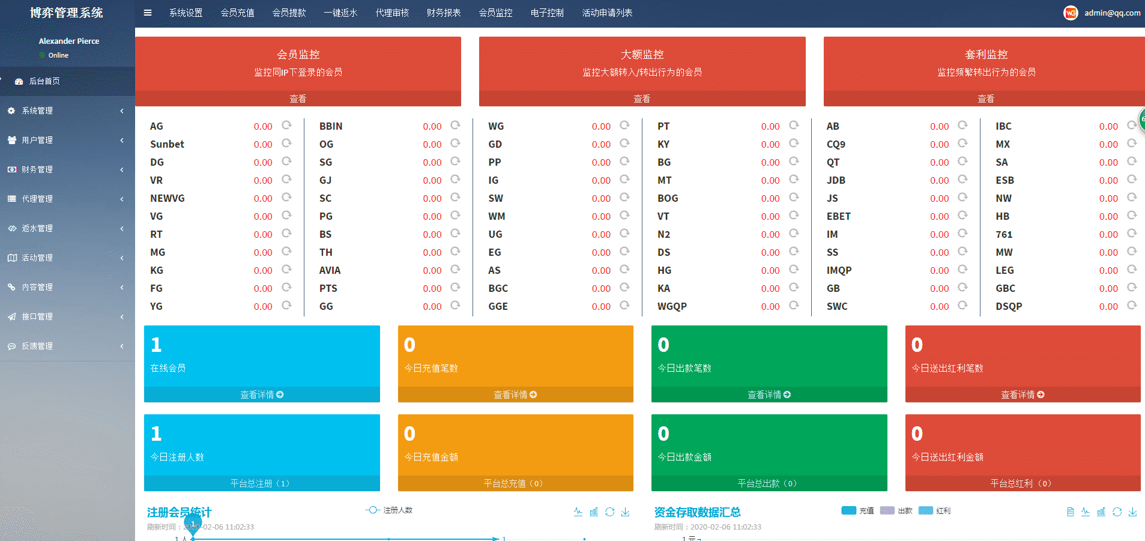Restore the 注册会员统计 chart

[x=609, y=512]
